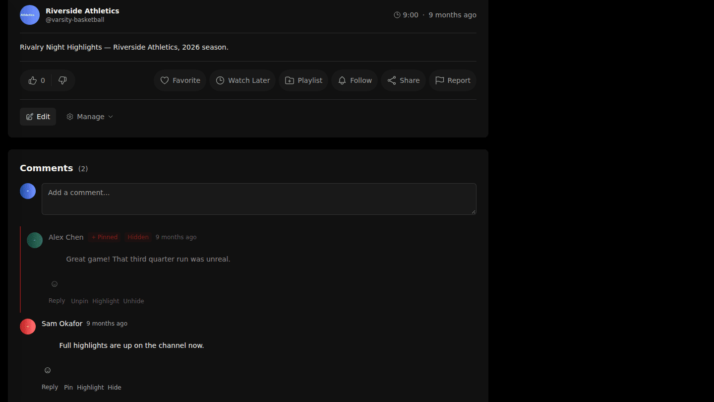This screenshot has height=402, width=714.
Task: Click the Comments section heading
Action: [x=46, y=168]
